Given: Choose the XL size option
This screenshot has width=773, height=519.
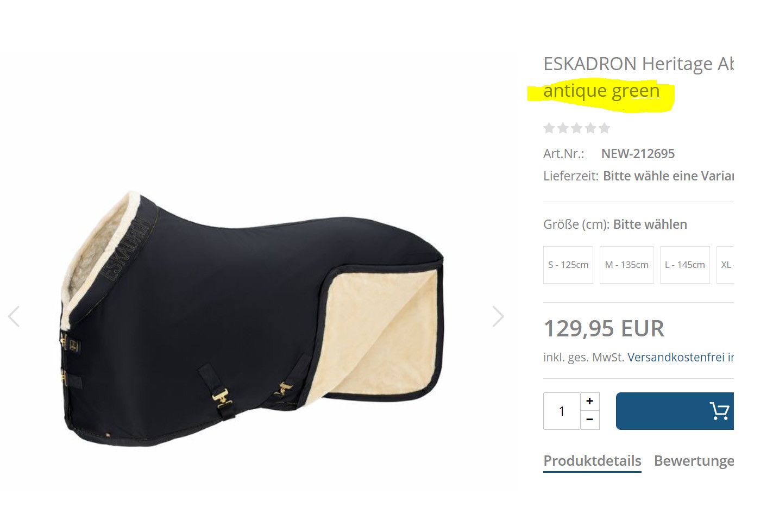Looking at the screenshot, I should (726, 265).
